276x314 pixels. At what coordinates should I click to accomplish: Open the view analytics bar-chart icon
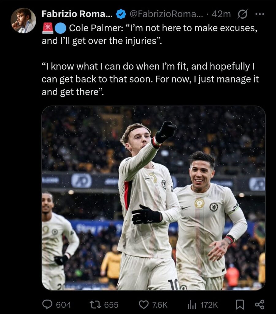point(192,304)
